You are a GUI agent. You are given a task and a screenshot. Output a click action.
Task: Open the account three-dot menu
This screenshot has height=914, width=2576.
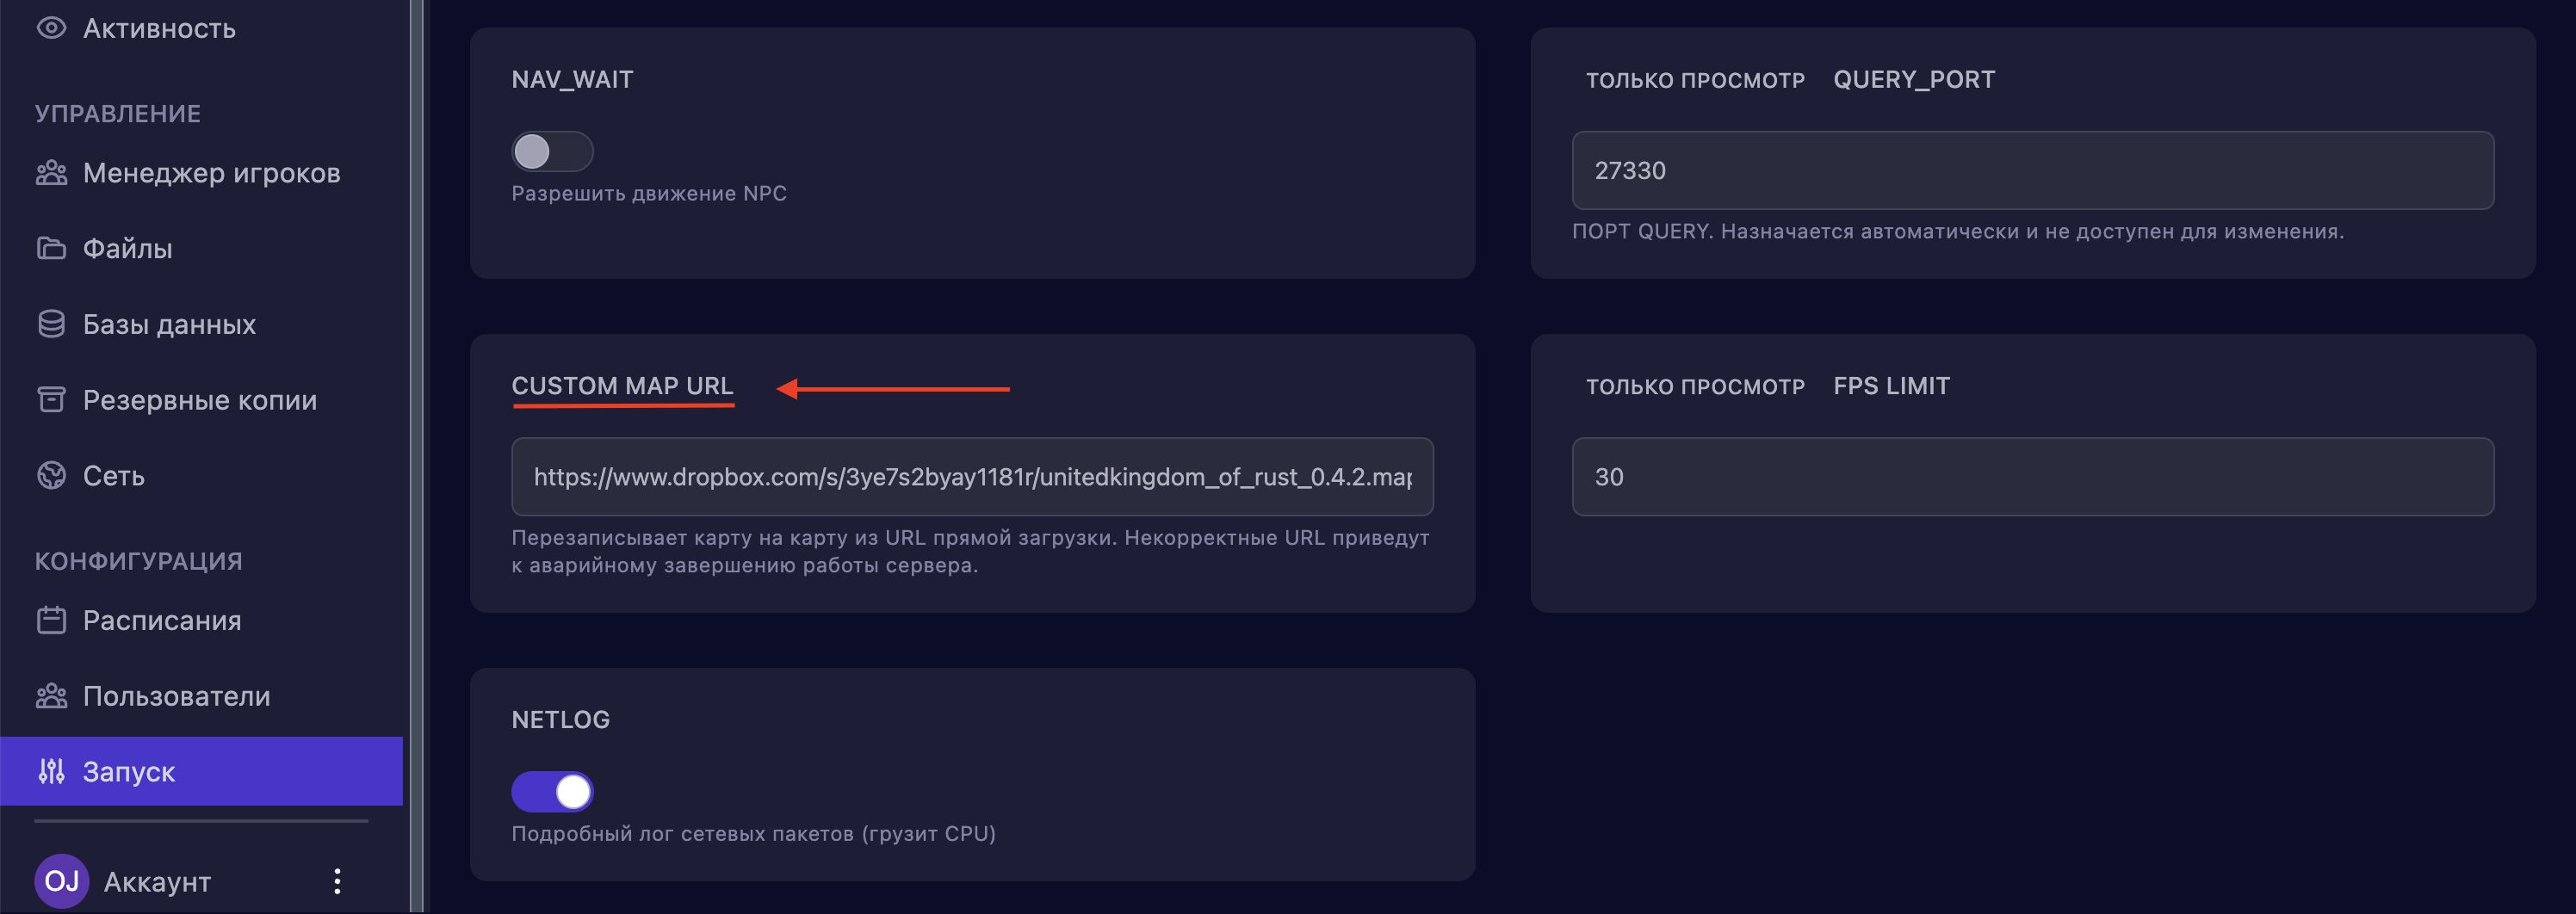click(337, 881)
